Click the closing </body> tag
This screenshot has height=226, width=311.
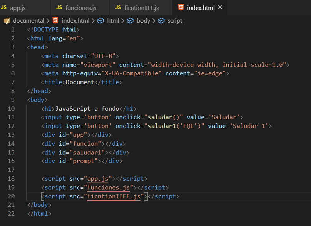point(39,205)
